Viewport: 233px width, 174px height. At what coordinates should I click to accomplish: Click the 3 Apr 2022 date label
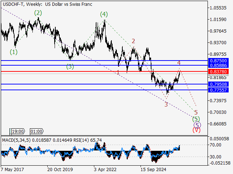(105, 169)
